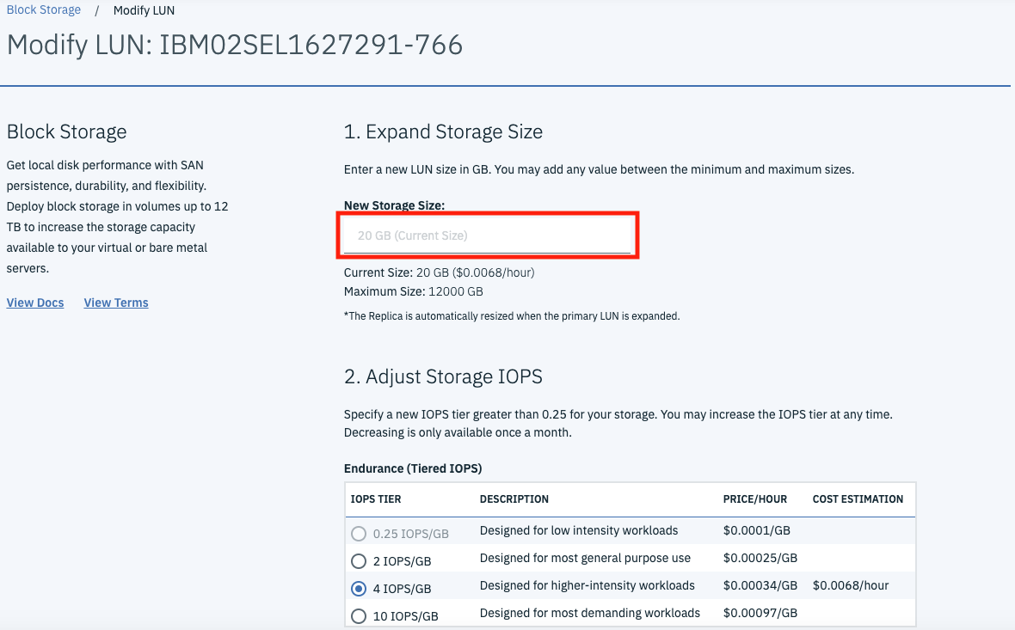Click the $0.0068/hour cost estimation cell
Screen dimensions: 1015x630
coord(851,585)
